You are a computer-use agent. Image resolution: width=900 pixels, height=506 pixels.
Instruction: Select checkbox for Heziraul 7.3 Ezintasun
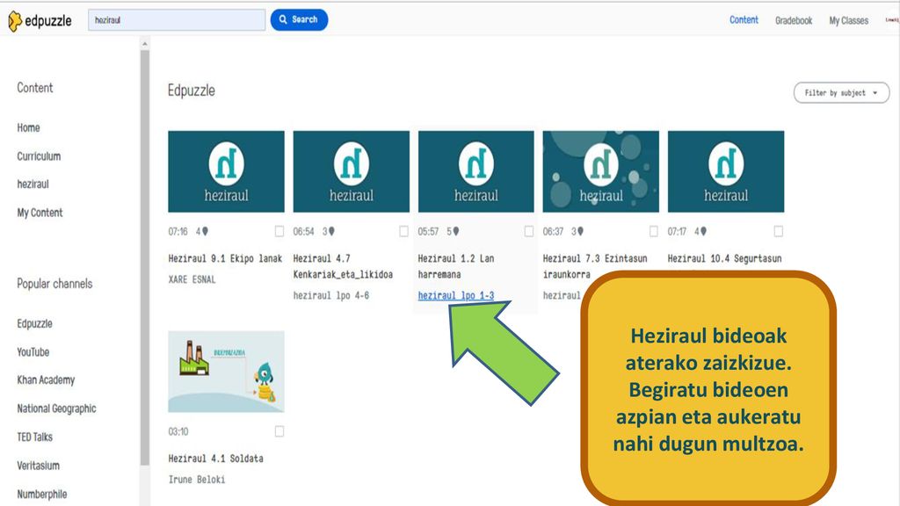[653, 231]
